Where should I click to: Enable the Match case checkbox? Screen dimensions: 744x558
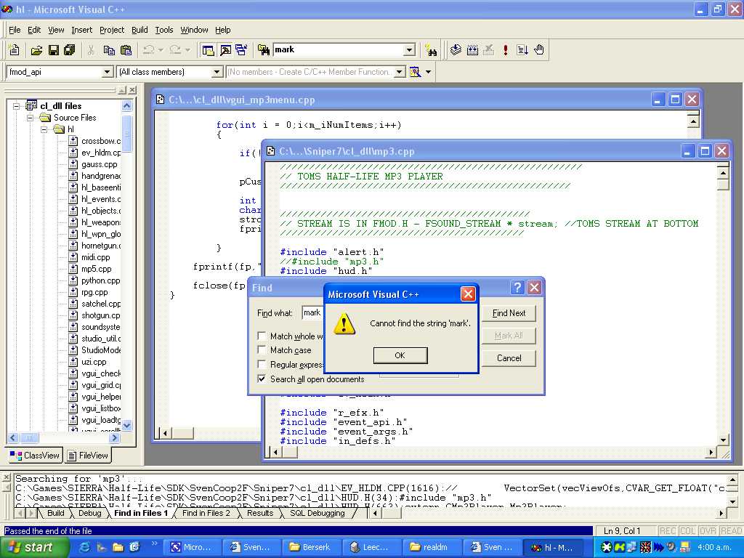(262, 349)
